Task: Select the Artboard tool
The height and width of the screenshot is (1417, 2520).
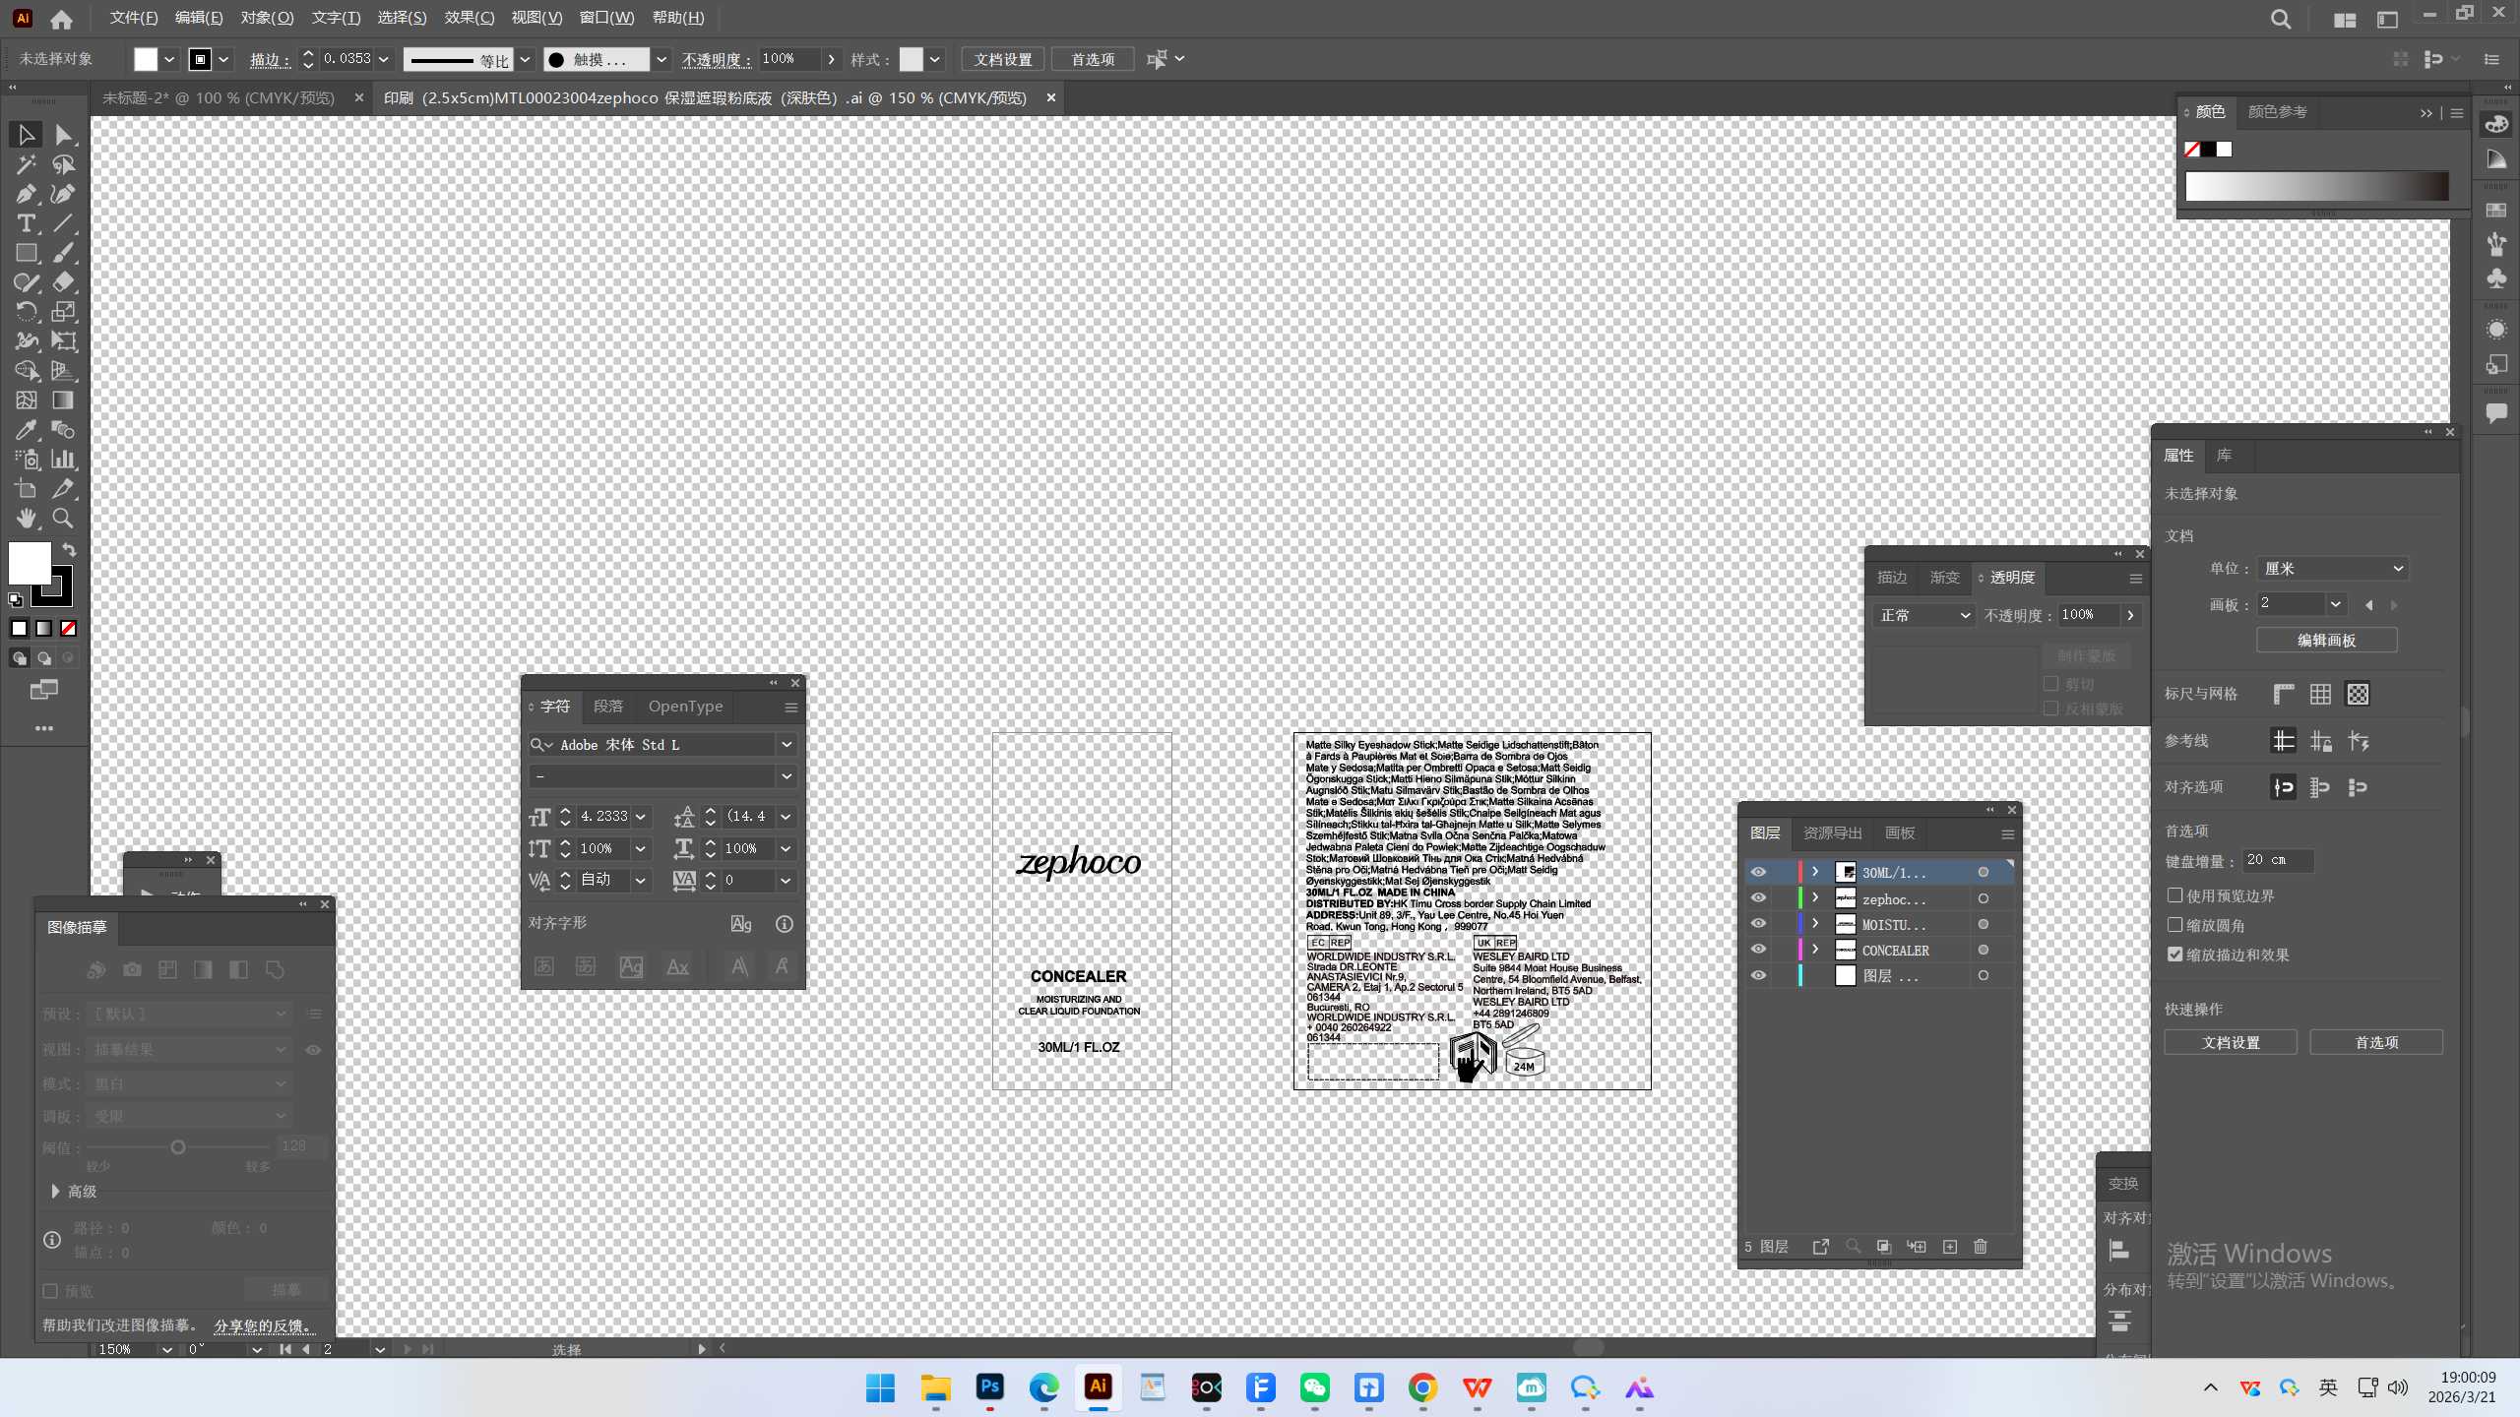Action: (x=27, y=489)
